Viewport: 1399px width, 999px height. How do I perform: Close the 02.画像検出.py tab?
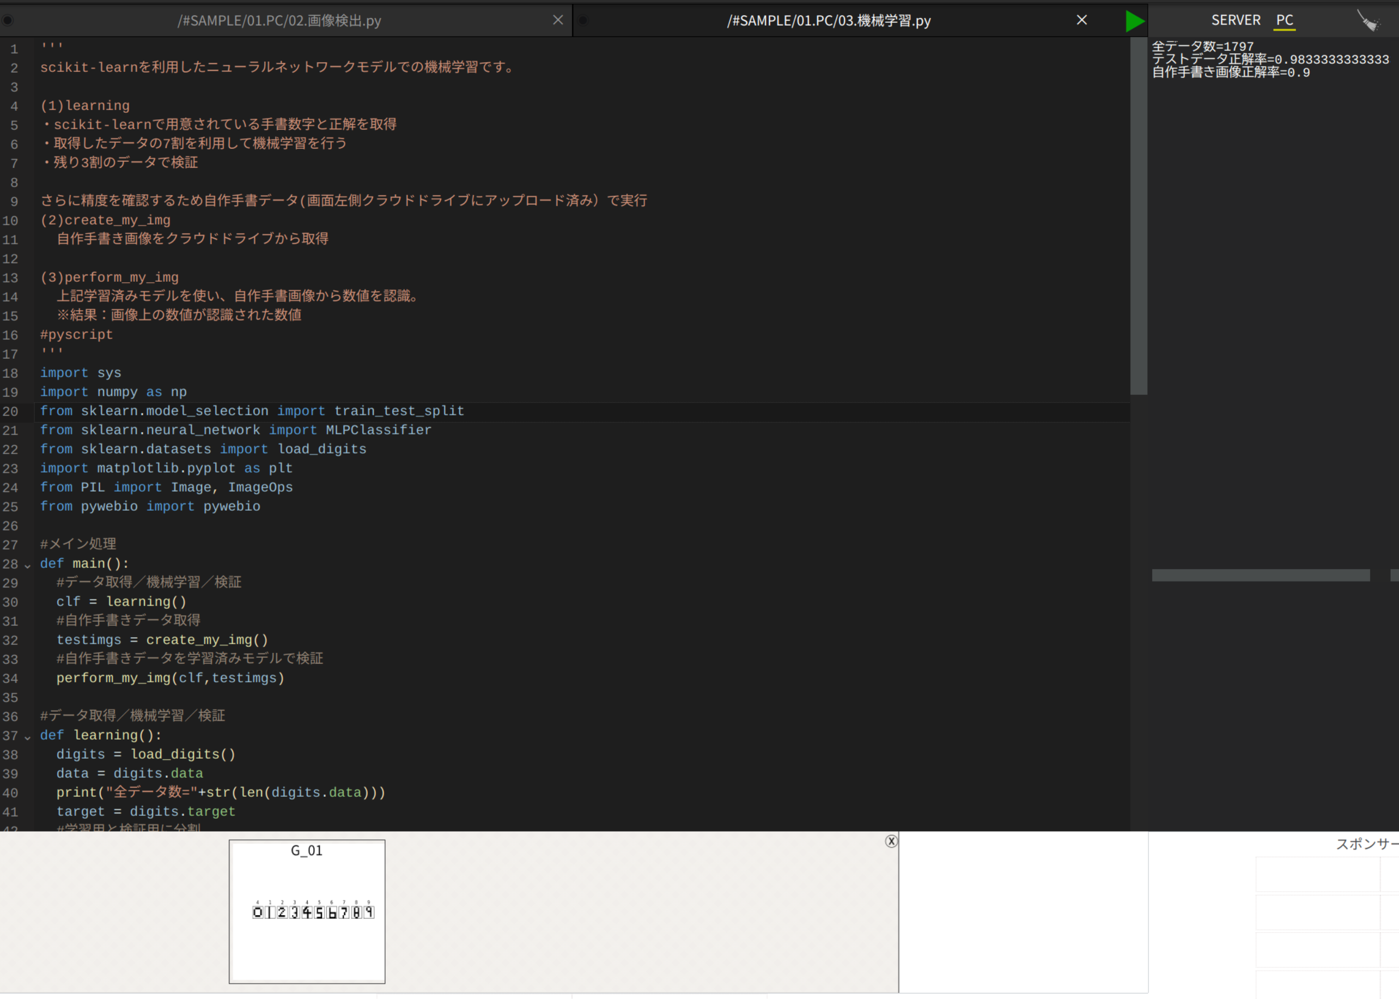click(x=558, y=20)
